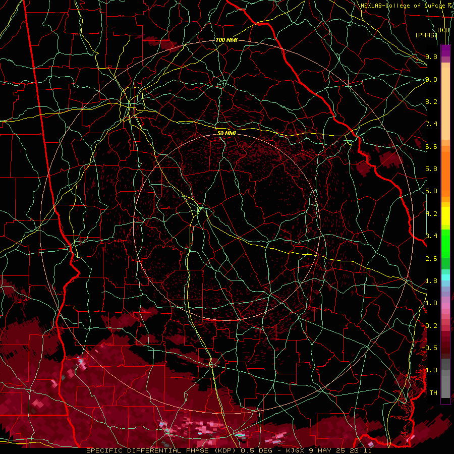Viewport: 454px width, 454px height.
Task: Click the 1.8 value on the scale
Action: (x=431, y=281)
